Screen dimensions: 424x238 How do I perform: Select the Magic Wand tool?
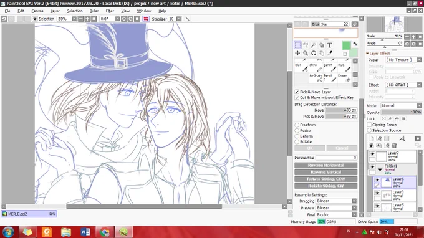(x=314, y=45)
